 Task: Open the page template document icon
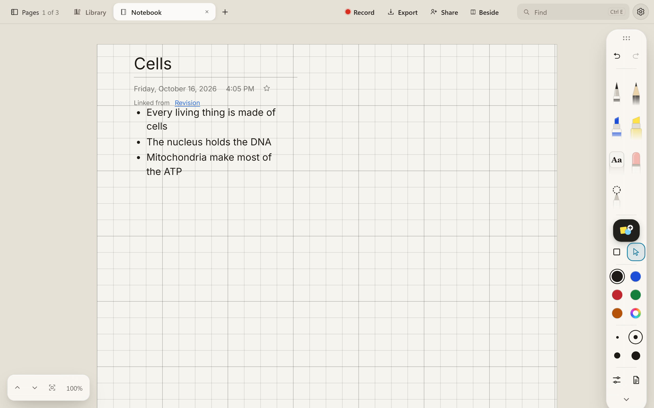pos(636,380)
